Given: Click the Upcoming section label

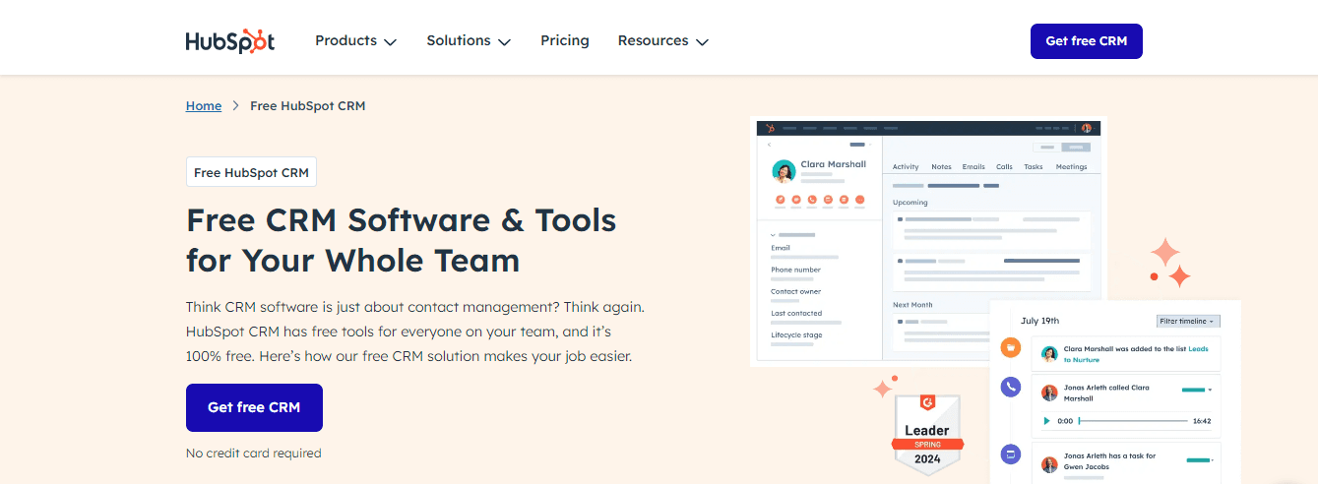Looking at the screenshot, I should coord(910,203).
